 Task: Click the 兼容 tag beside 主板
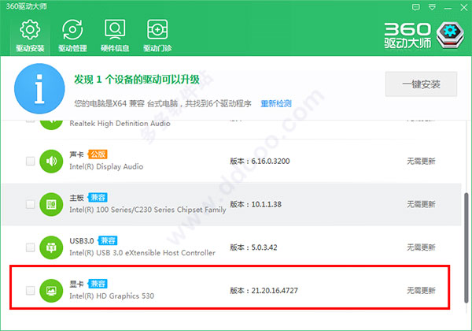click(98, 198)
